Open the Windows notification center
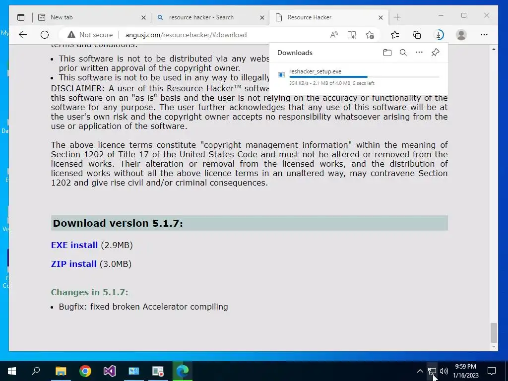The image size is (508, 381). (x=492, y=371)
